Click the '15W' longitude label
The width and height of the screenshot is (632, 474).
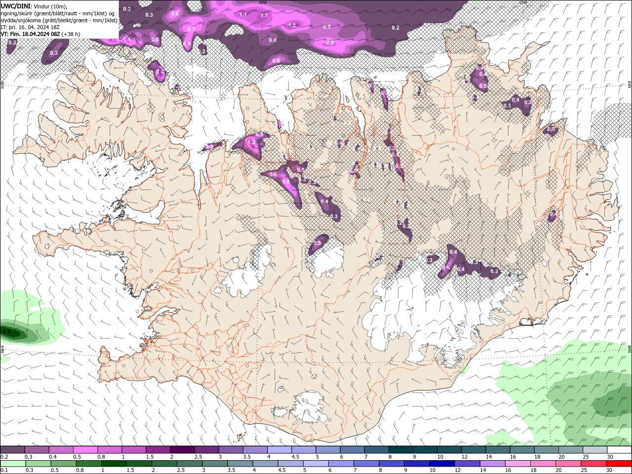point(523,2)
